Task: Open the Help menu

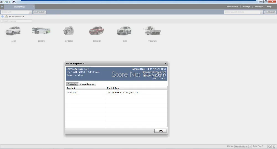Action: tap(269, 7)
